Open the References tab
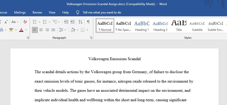 [4, 12]
